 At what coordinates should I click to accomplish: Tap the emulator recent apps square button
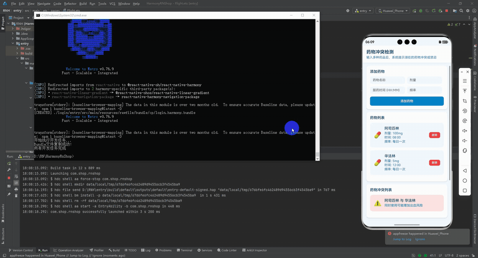pos(465,191)
